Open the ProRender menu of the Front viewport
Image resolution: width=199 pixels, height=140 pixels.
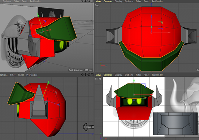coord(158,75)
